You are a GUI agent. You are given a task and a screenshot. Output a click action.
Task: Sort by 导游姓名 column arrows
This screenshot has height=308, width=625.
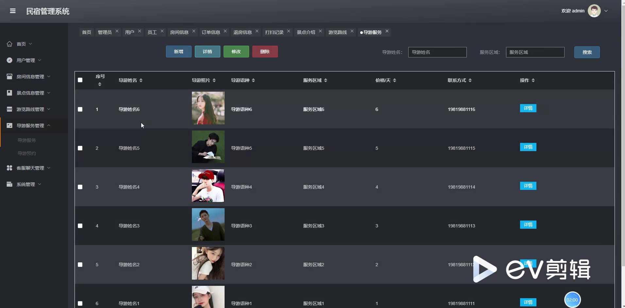pos(141,80)
